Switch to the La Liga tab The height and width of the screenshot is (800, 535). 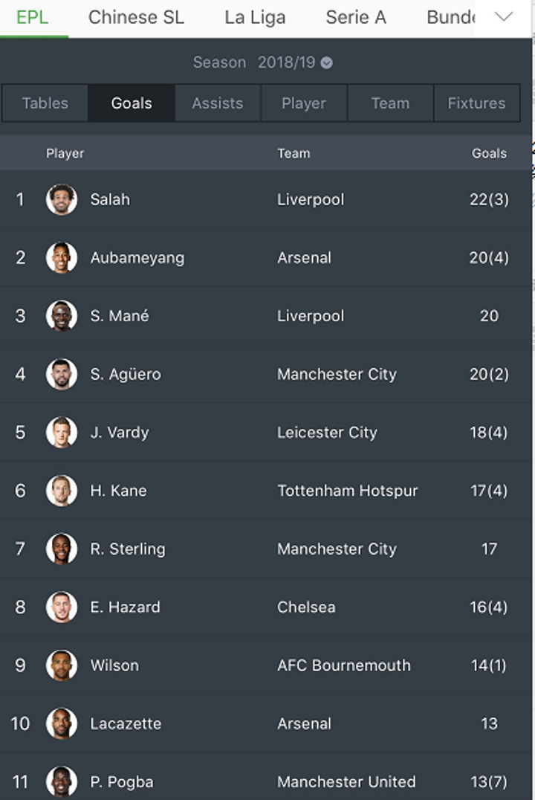255,18
